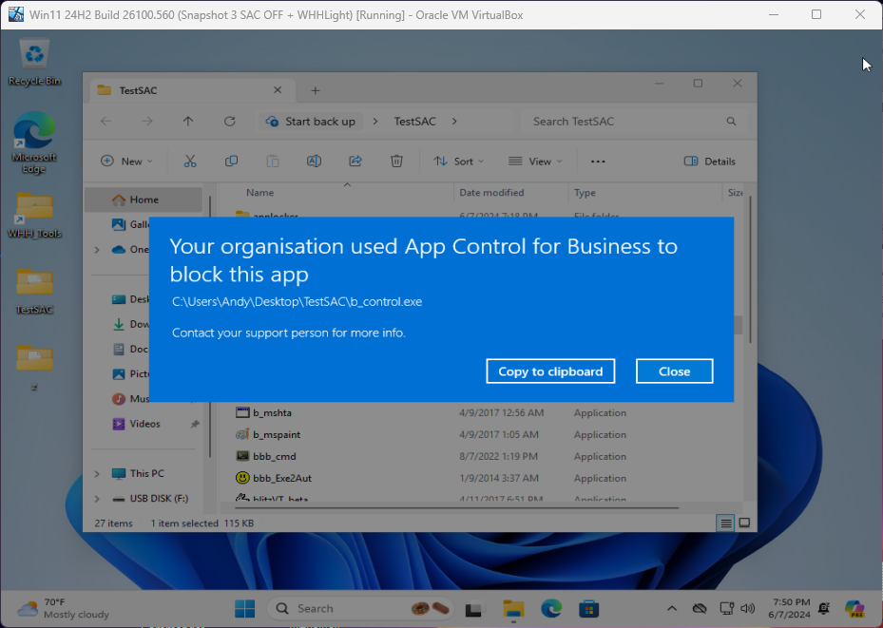Click the Share icon in toolbar

[x=355, y=162]
